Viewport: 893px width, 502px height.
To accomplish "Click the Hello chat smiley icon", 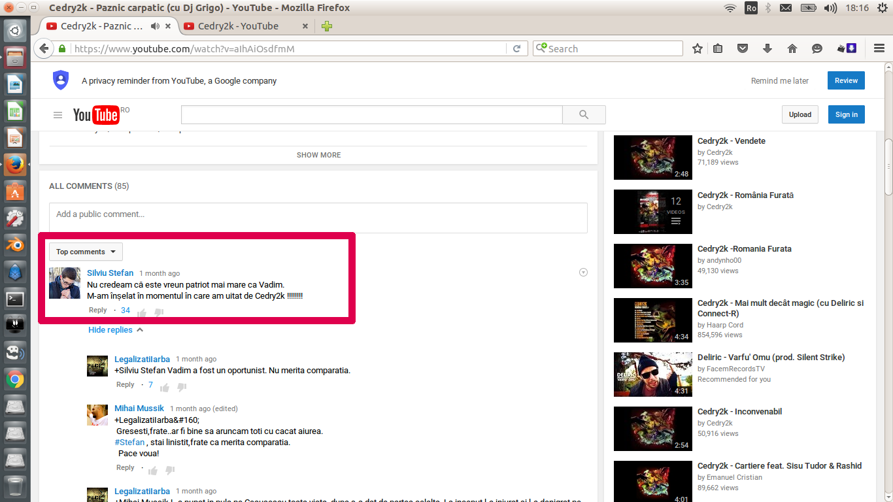I will (x=817, y=48).
